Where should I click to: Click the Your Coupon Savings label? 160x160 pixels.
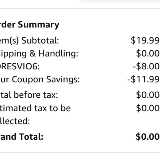click(40, 79)
